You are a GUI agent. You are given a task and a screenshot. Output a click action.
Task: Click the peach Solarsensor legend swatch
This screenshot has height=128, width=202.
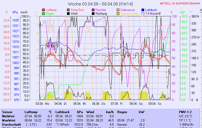coord(118,10)
